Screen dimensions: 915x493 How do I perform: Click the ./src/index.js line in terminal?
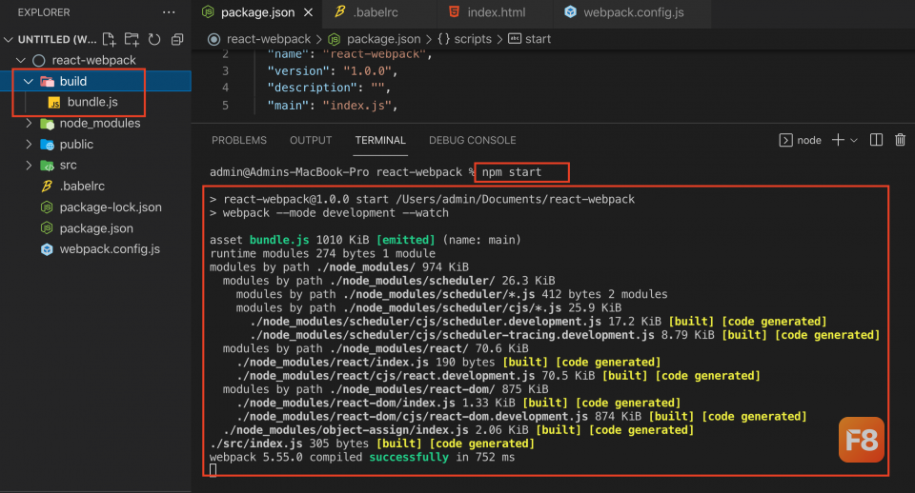pyautogui.click(x=373, y=444)
